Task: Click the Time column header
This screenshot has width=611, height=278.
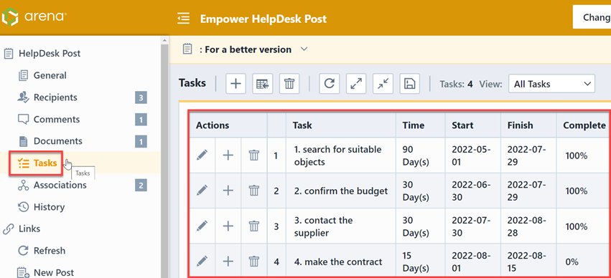Action: click(421, 125)
